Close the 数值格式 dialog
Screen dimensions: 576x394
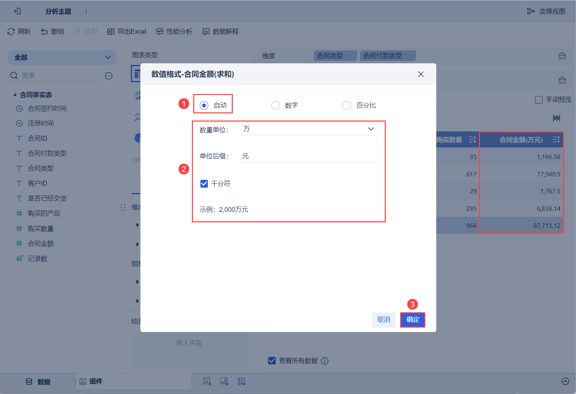[421, 74]
